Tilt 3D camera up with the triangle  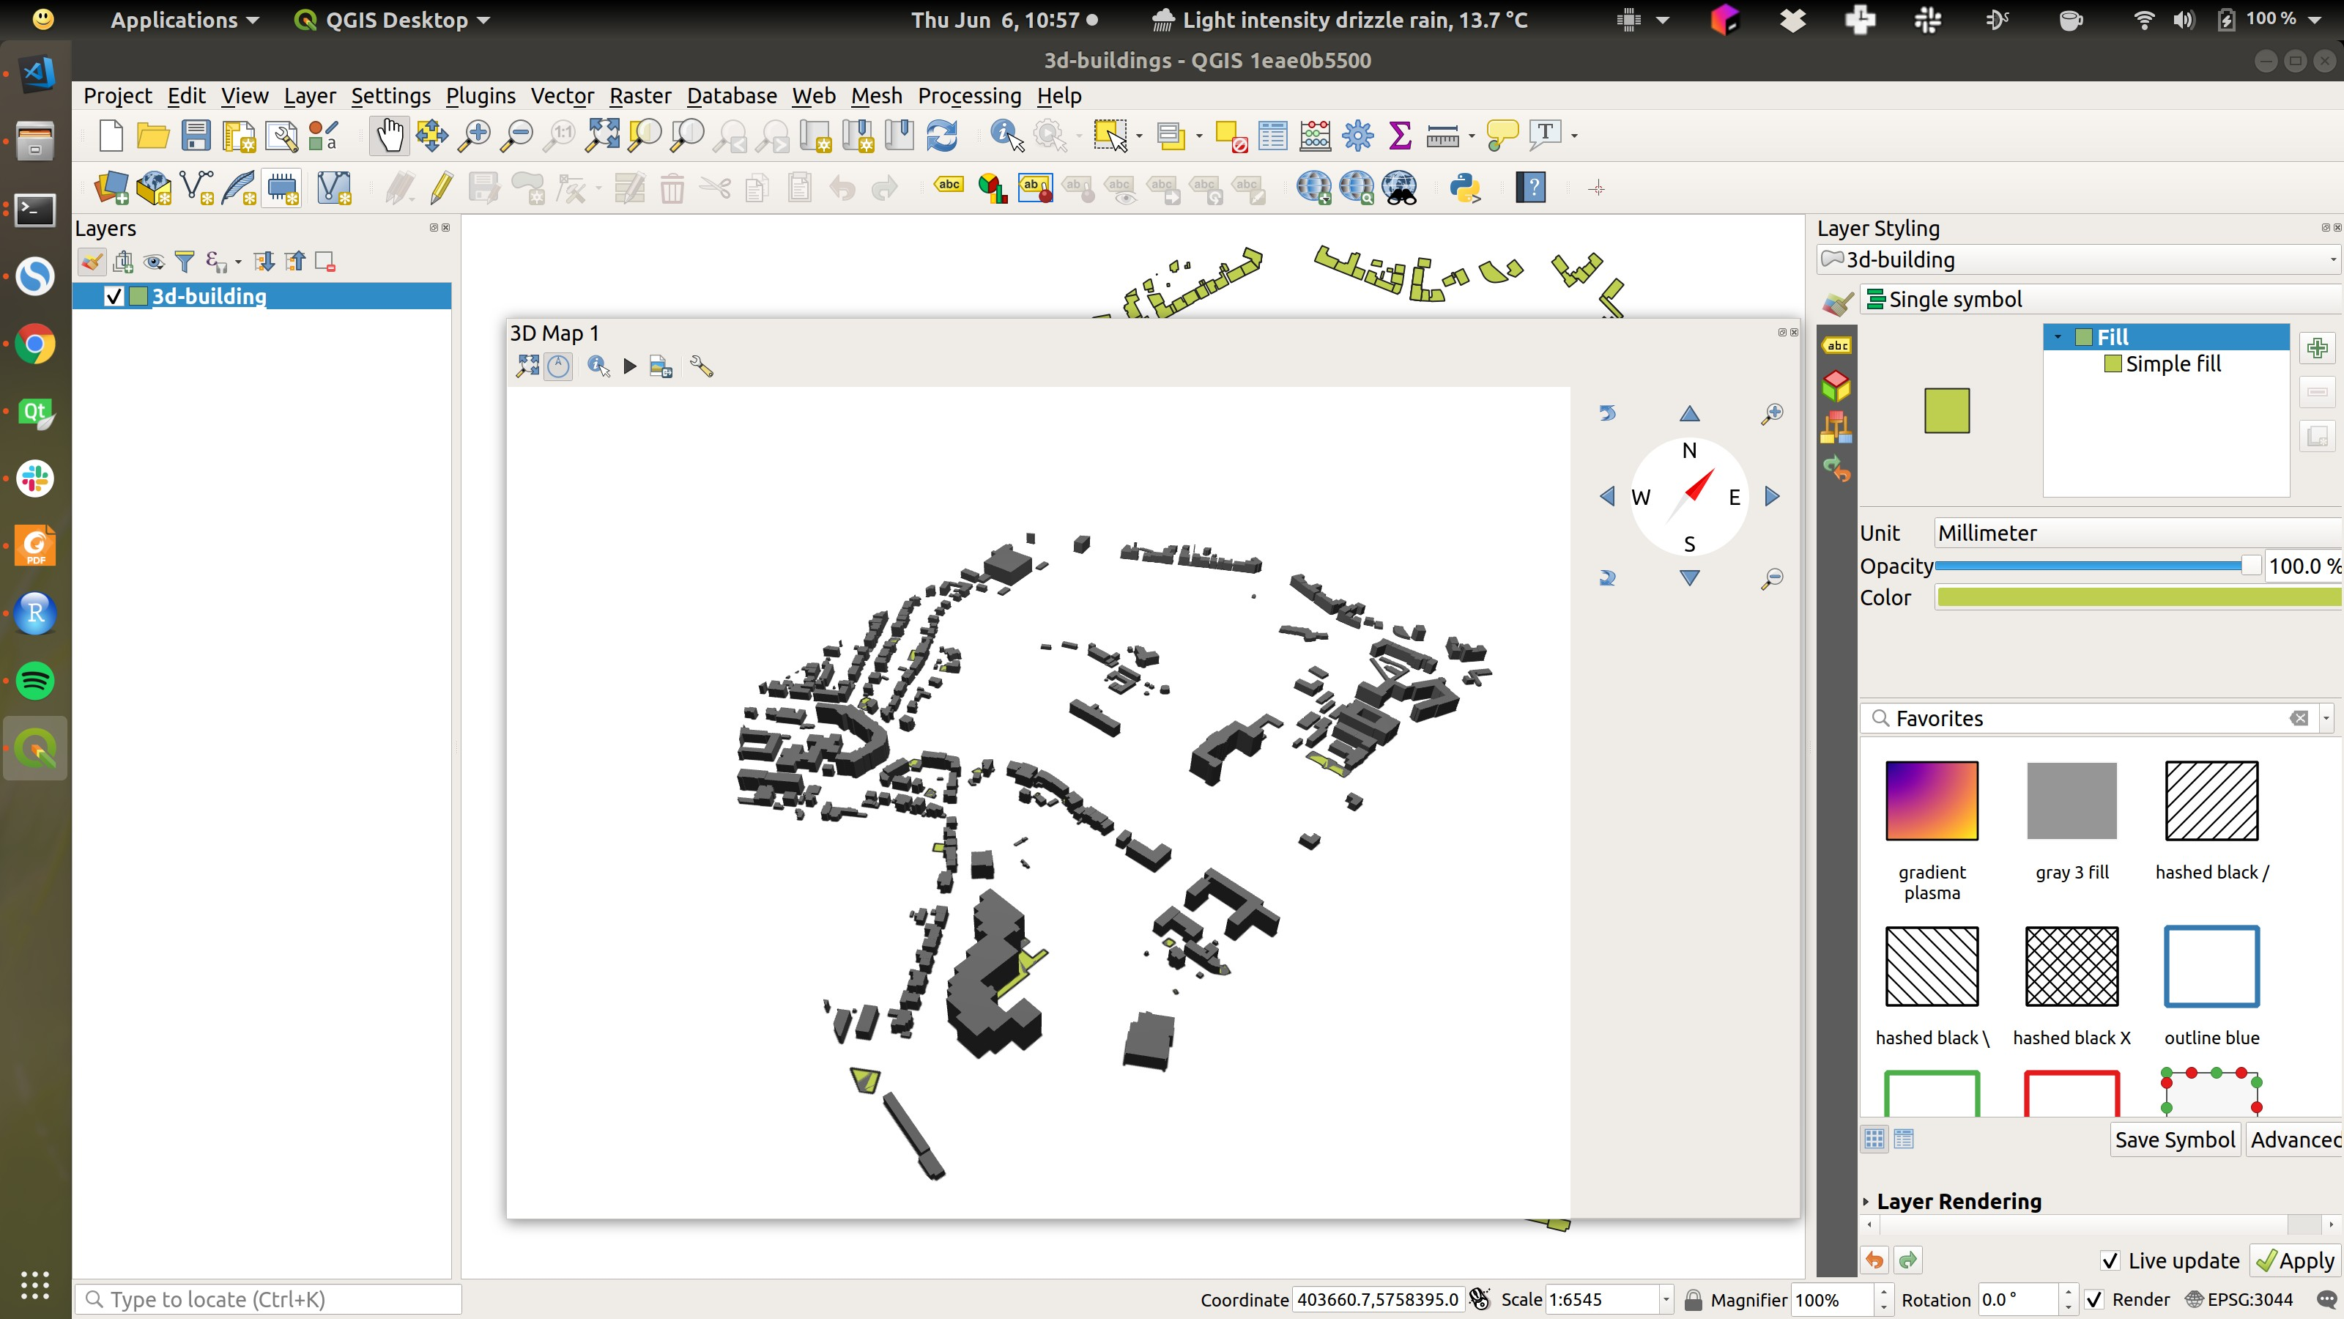tap(1690, 414)
